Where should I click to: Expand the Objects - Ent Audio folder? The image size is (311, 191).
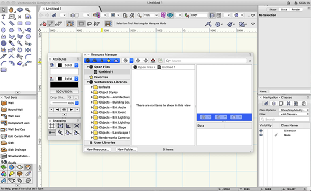[92, 107]
